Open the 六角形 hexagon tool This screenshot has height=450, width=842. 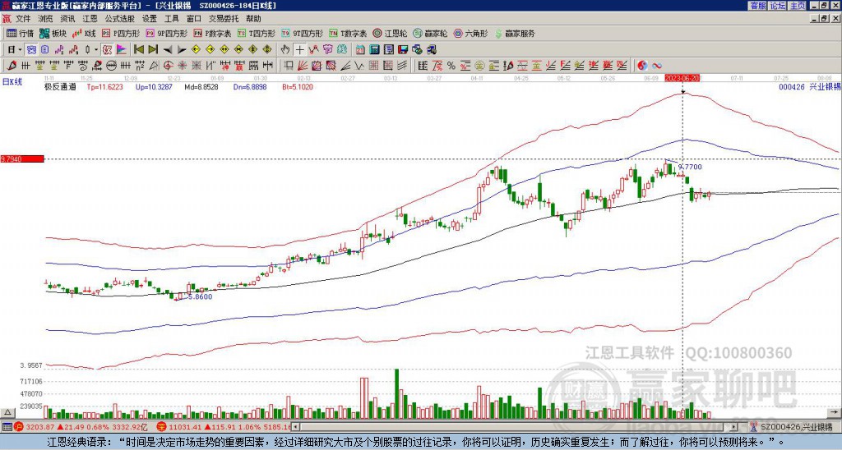tap(471, 33)
